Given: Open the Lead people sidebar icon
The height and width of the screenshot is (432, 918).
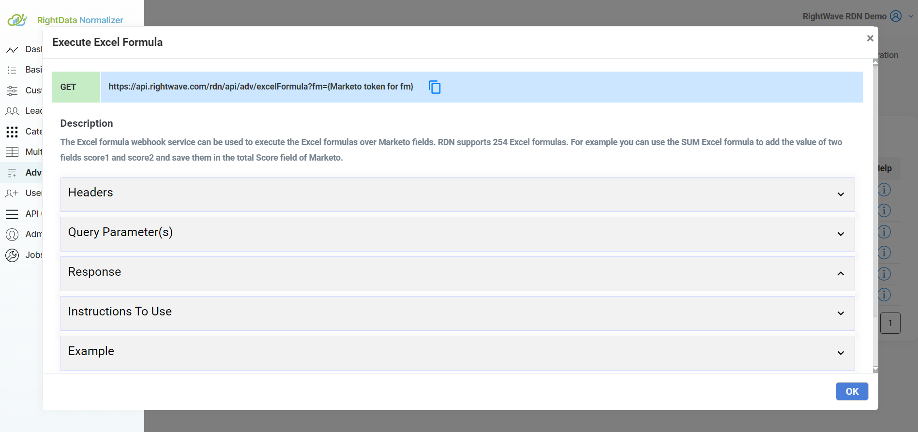Looking at the screenshot, I should 12,111.
